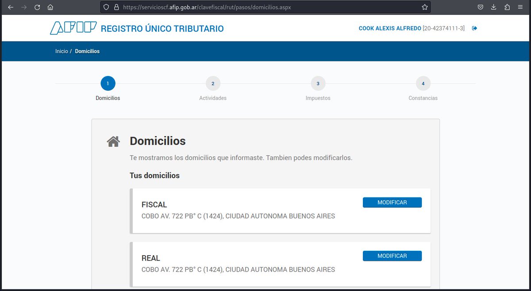Viewport: 531px width, 291px height.
Task: Click the REAL card heading
Action: coord(151,258)
